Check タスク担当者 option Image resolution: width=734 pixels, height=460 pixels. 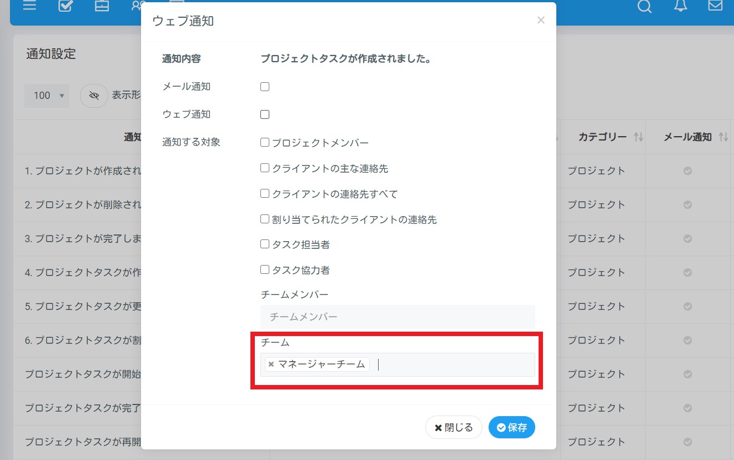(265, 244)
